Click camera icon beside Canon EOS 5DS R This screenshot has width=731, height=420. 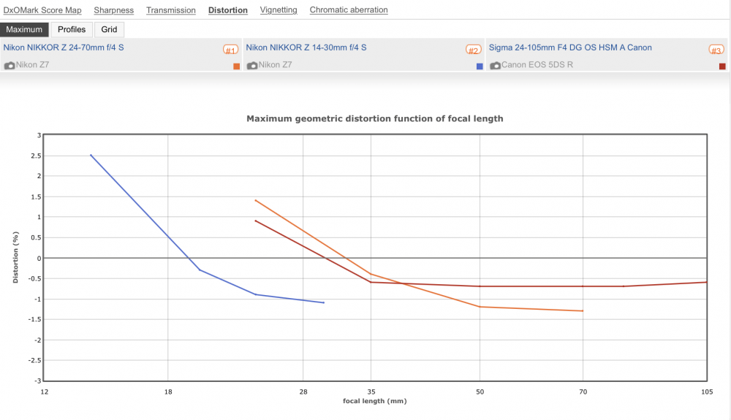495,65
